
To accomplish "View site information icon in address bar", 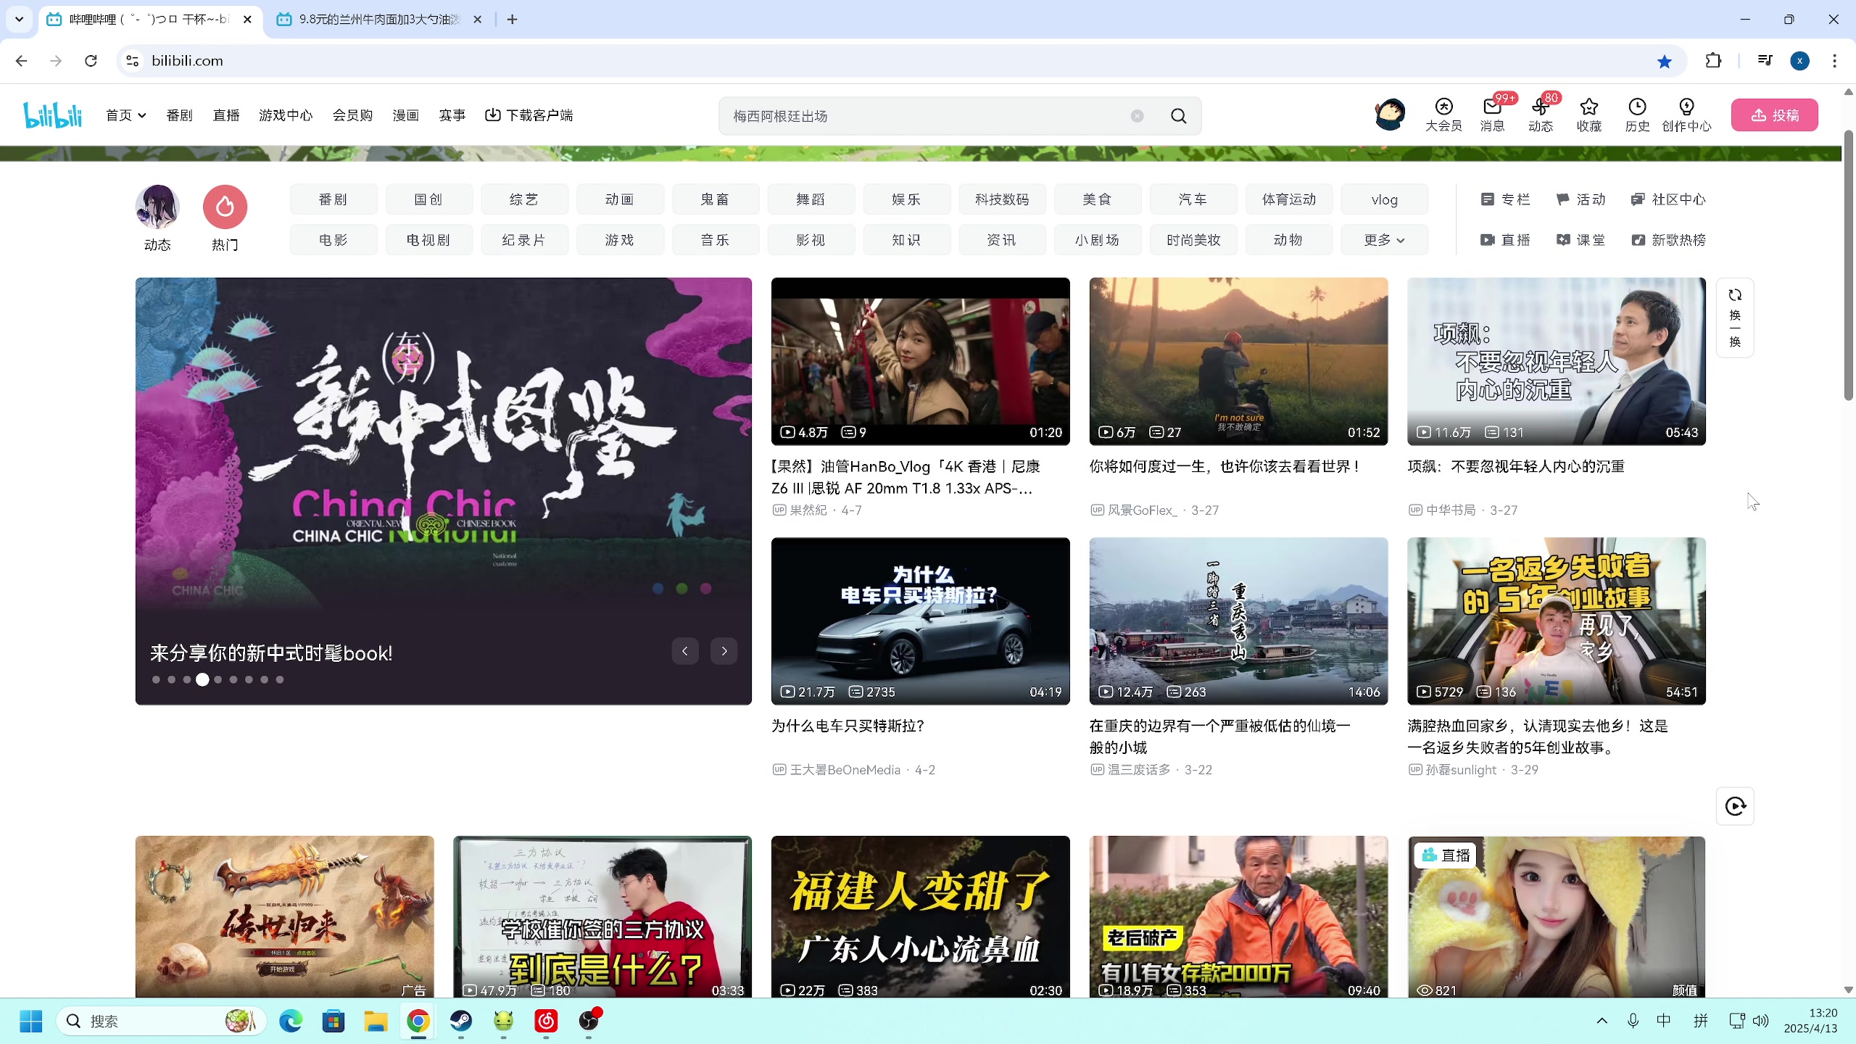I will (133, 61).
